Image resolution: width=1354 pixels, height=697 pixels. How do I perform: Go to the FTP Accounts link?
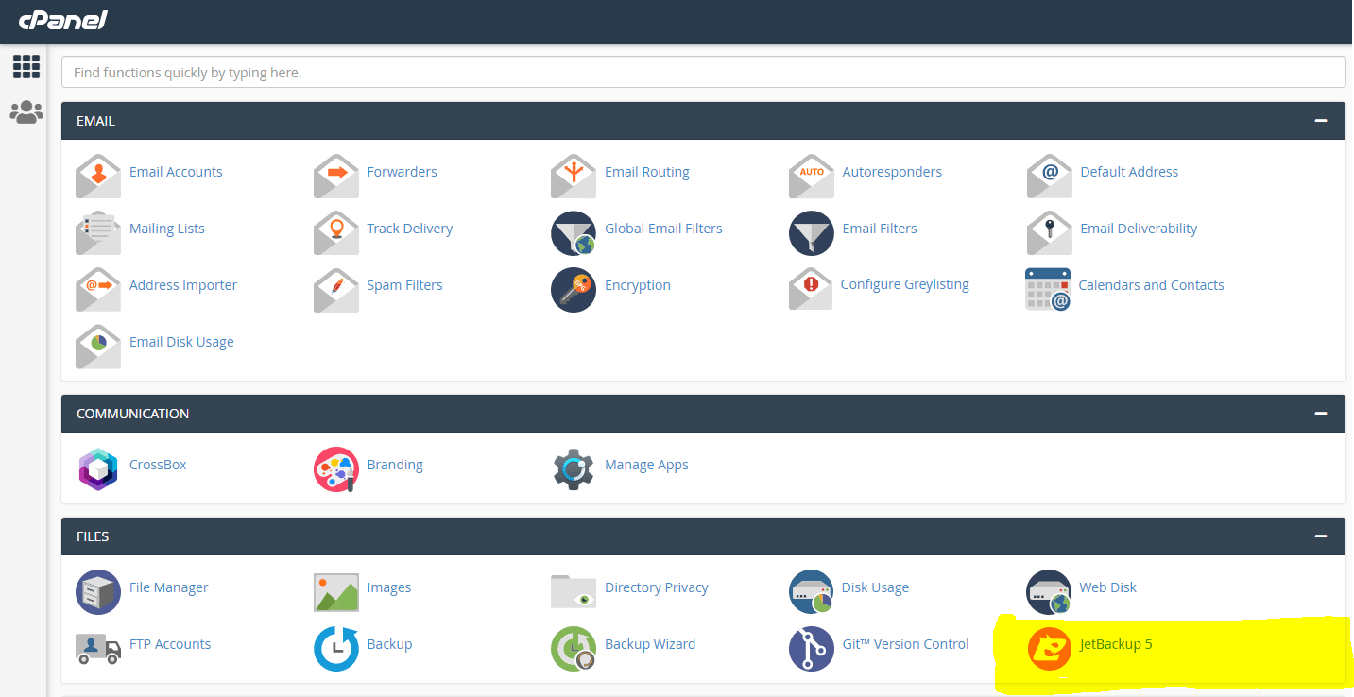(170, 644)
